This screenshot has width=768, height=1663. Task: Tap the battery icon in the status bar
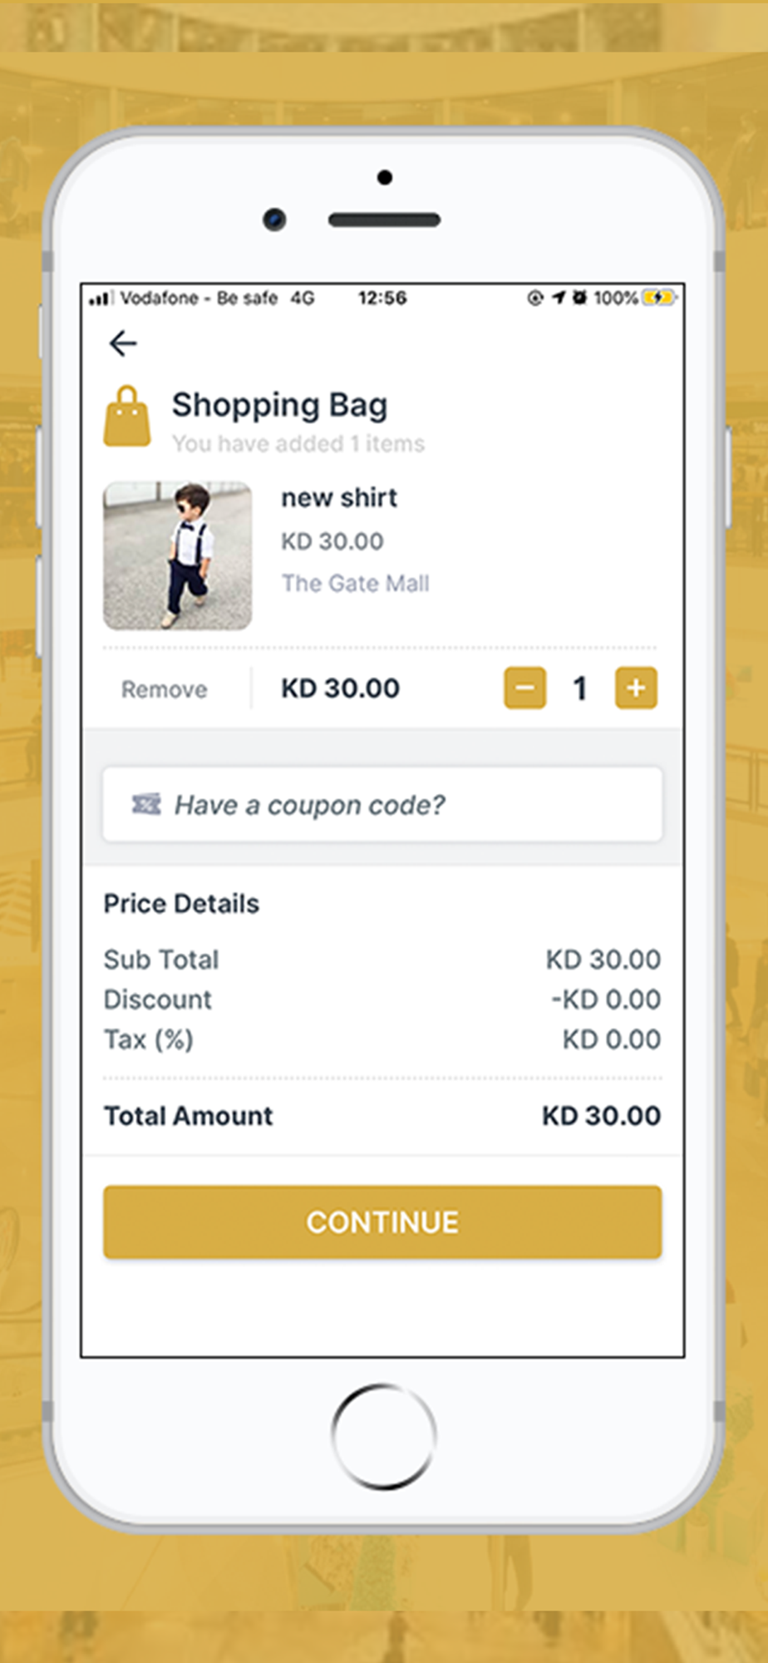coord(659,298)
